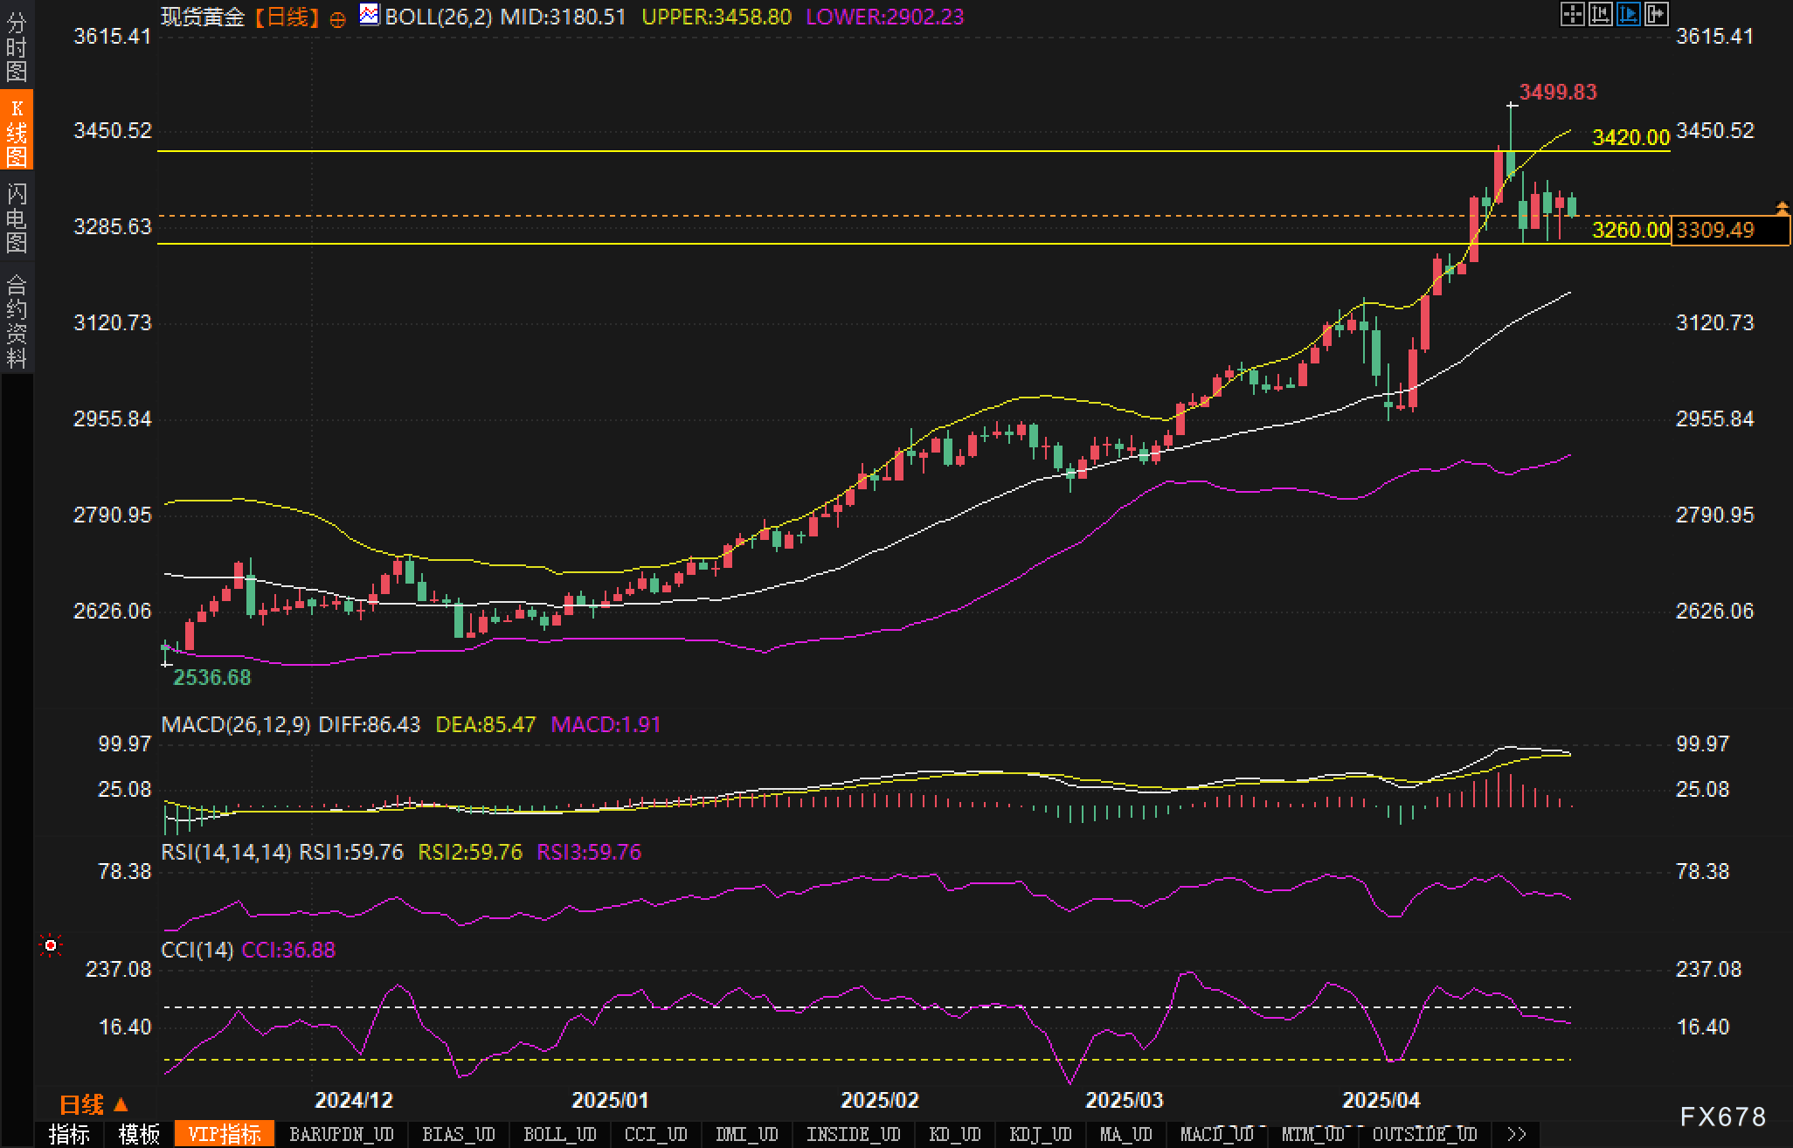Click the 模板 template tab

coord(139,1134)
